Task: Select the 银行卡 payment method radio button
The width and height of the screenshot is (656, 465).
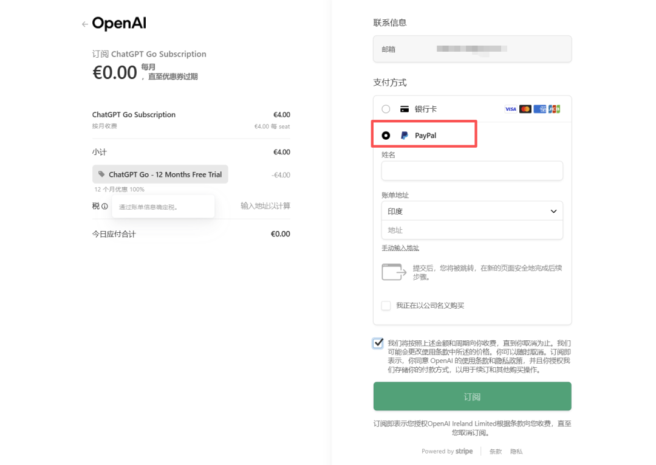Action: coord(386,108)
